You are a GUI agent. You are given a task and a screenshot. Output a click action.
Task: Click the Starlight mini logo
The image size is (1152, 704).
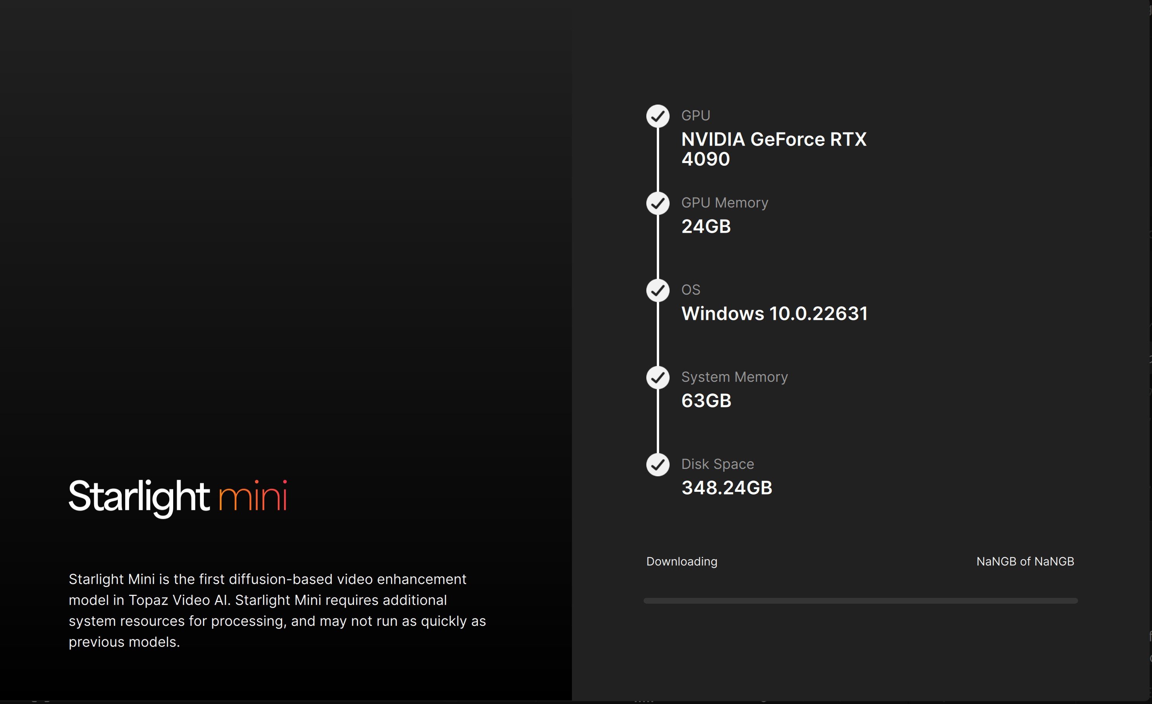coord(177,497)
